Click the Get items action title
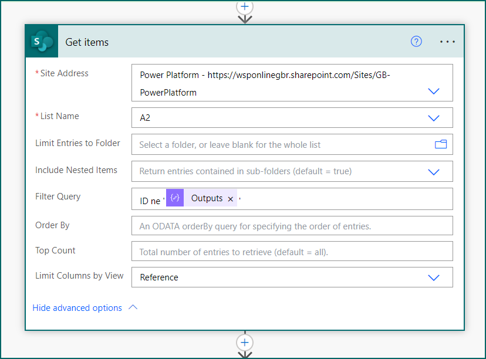This screenshot has width=486, height=359. coord(87,42)
